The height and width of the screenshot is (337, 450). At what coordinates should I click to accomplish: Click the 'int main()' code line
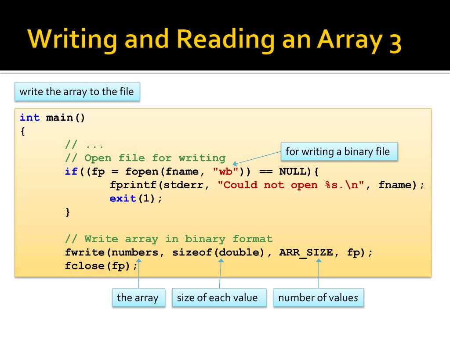pyautogui.click(x=52, y=118)
